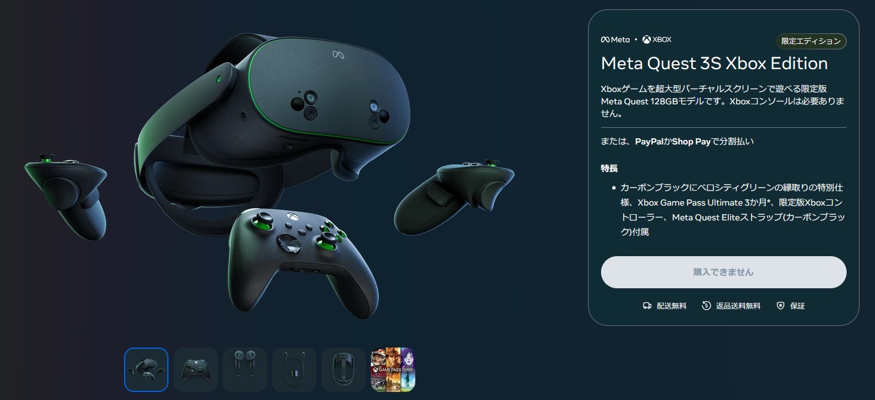Select the Elite strap top-view thumbnail

click(x=344, y=370)
